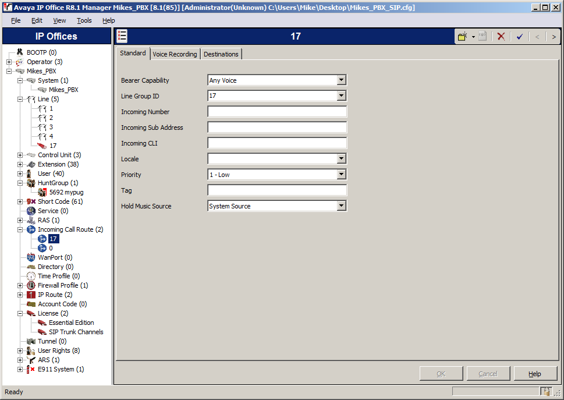This screenshot has width=564, height=400.
Task: Open the View menu
Action: click(59, 20)
